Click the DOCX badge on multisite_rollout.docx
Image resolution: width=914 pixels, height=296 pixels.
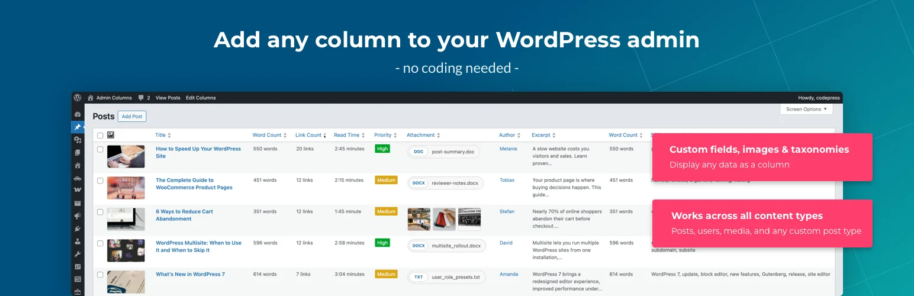pos(419,246)
